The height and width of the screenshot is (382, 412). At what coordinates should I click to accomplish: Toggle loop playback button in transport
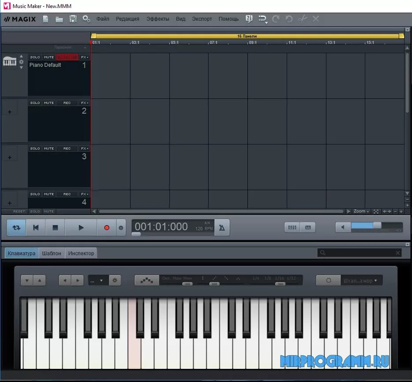16,227
